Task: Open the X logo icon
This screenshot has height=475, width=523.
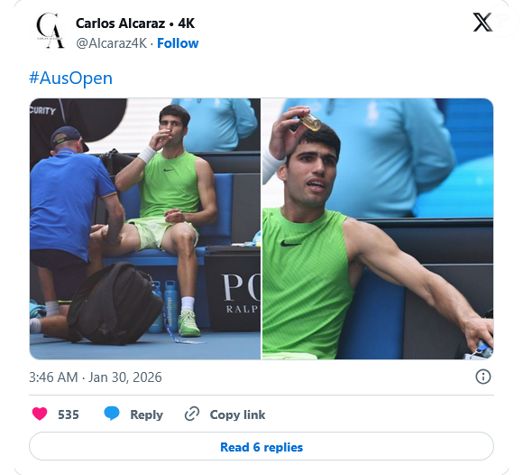Action: coord(482,23)
